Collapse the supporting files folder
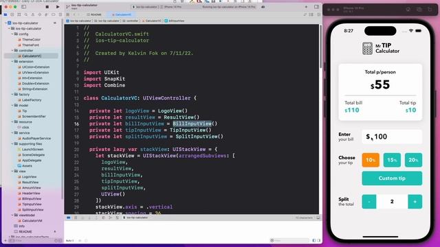 pyautogui.click(x=12, y=143)
